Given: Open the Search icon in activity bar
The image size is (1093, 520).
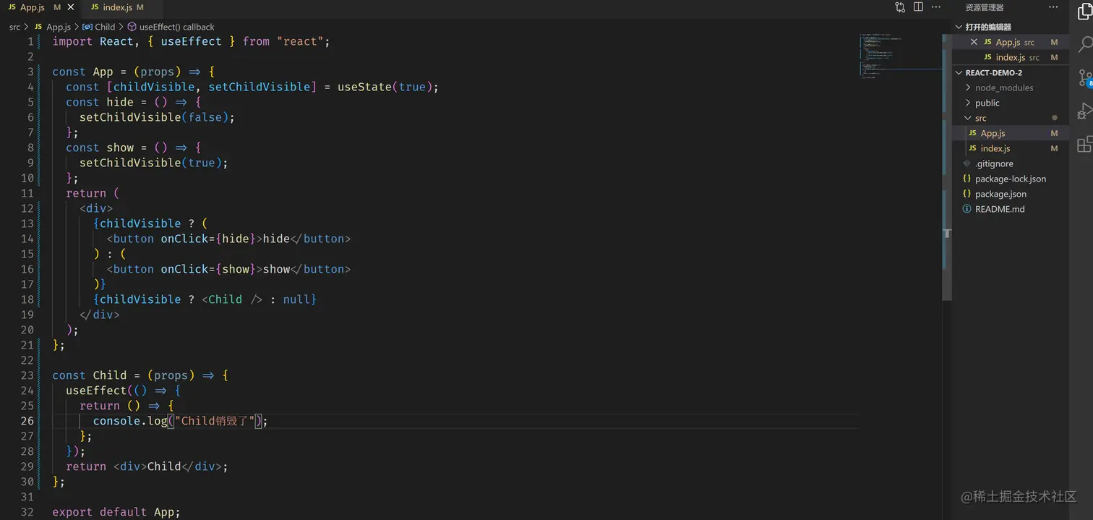Looking at the screenshot, I should click(x=1085, y=45).
